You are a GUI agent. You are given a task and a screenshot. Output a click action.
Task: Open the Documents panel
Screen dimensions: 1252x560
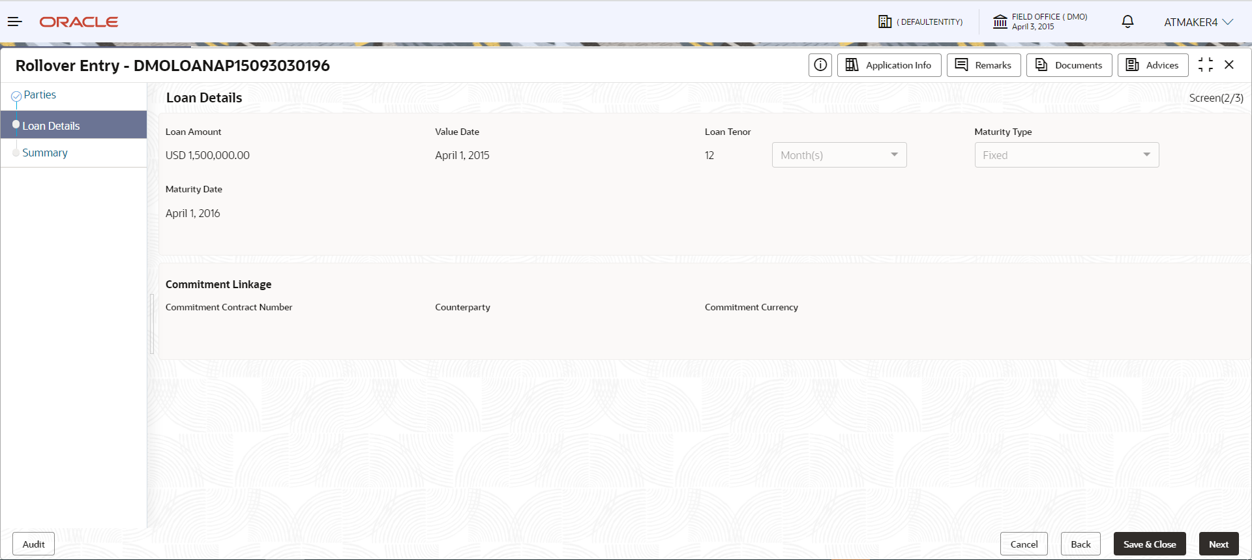(1069, 65)
